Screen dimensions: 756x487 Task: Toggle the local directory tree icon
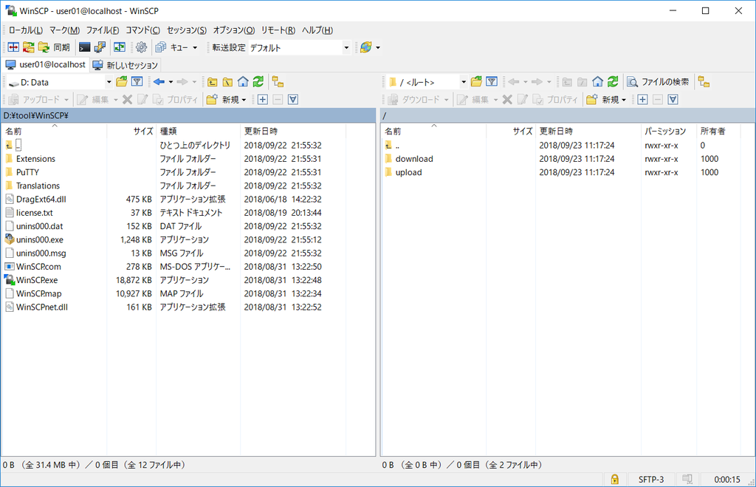pos(278,81)
